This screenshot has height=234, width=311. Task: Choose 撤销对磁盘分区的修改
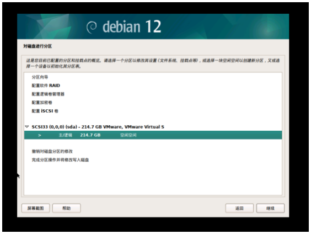(52, 151)
